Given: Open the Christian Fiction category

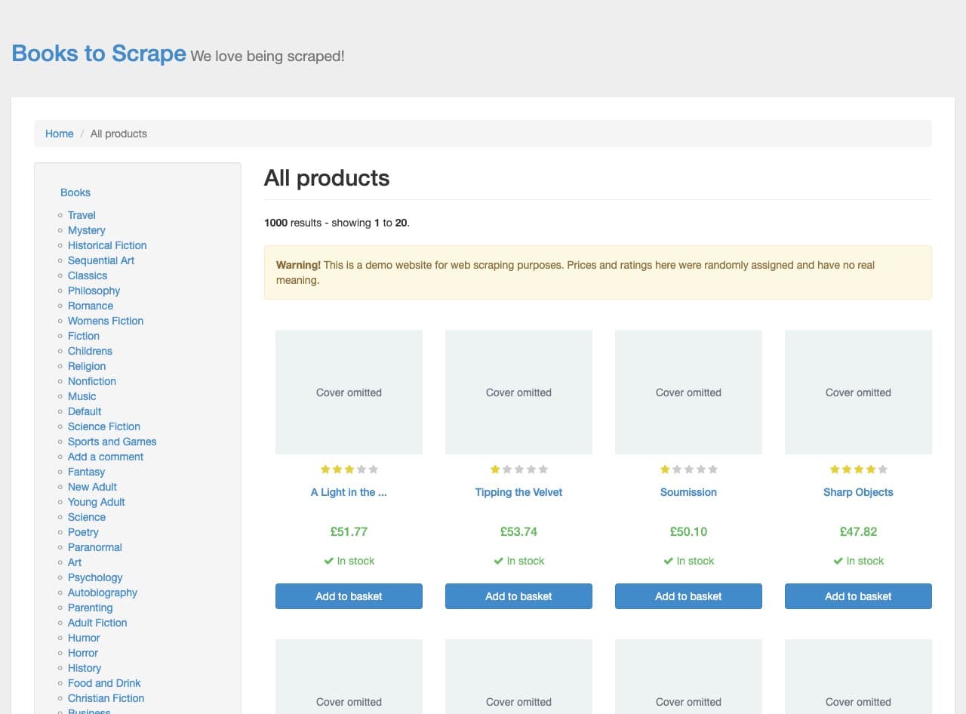Looking at the screenshot, I should [106, 698].
